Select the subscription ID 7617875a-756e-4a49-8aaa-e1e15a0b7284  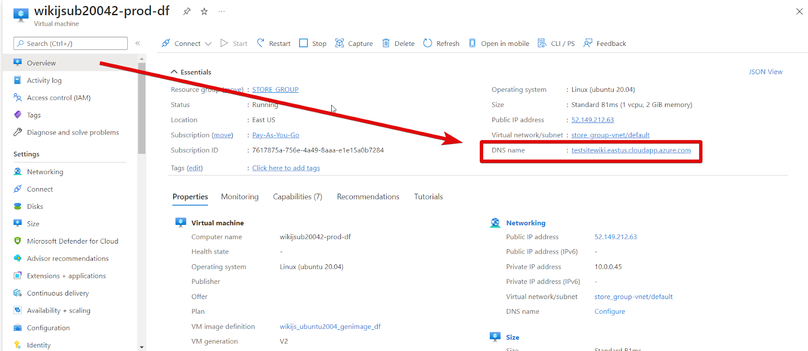pyautogui.click(x=318, y=150)
